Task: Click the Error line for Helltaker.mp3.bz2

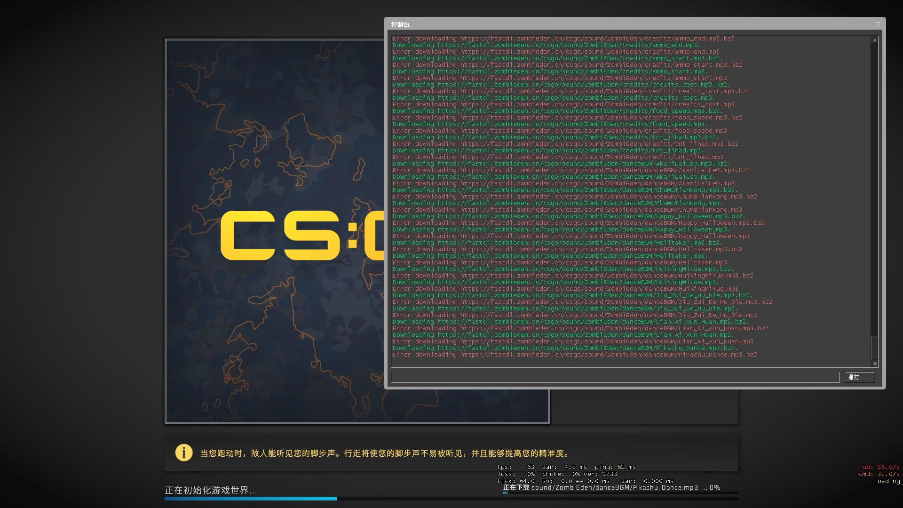Action: pyautogui.click(x=567, y=249)
